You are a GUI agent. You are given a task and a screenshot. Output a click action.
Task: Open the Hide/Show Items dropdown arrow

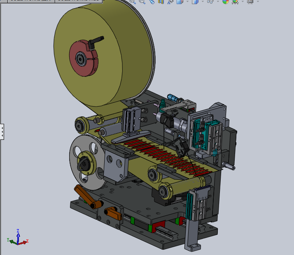[x=218, y=2]
